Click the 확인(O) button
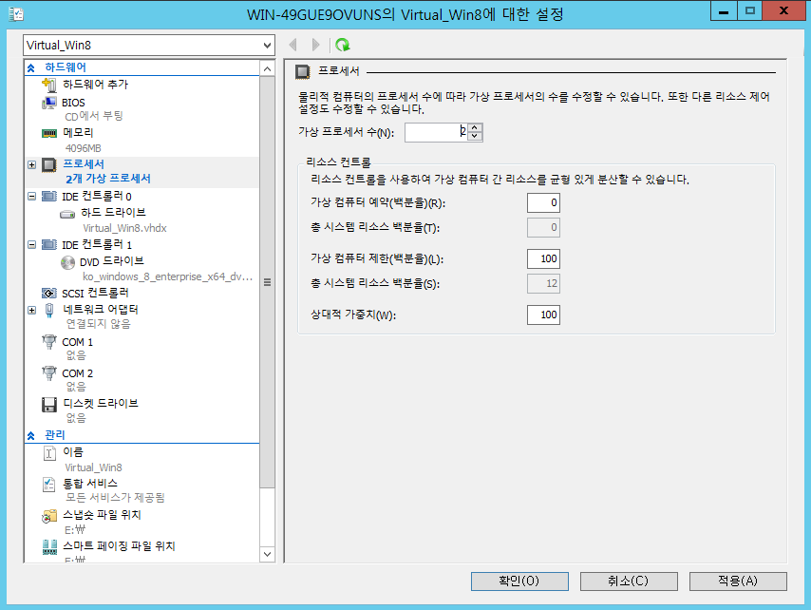The image size is (811, 610). pos(519,581)
